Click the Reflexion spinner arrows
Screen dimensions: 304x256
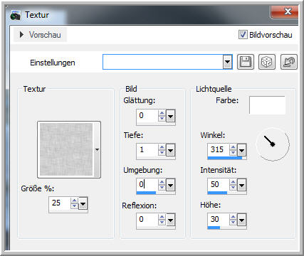click(162, 220)
